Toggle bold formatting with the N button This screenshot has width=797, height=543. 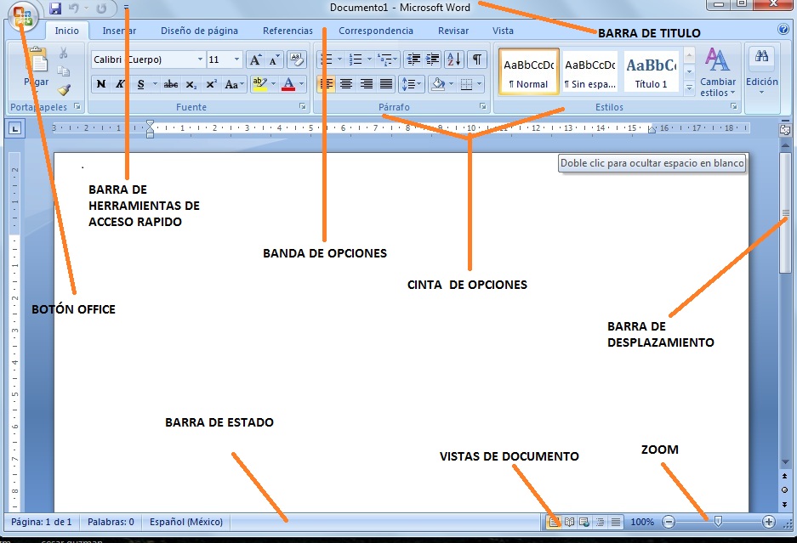tap(101, 84)
